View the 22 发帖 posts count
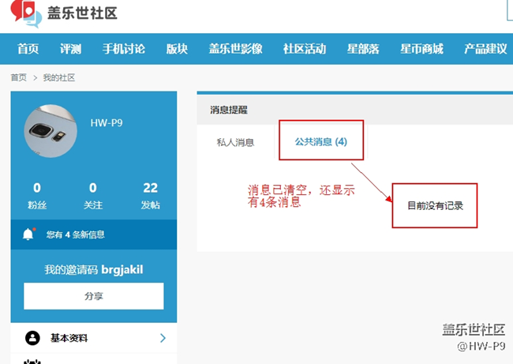Screen dimensions: 513x364 click(151, 196)
